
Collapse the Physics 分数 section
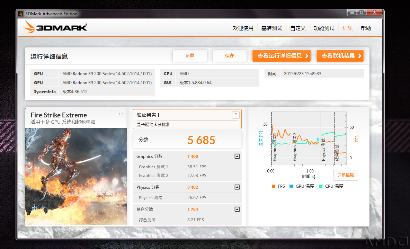[x=237, y=187]
